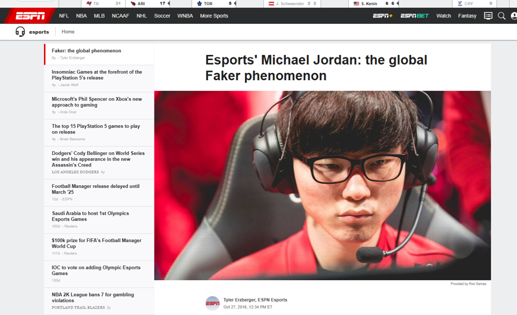Click the Maple Leafs logo in the scoreboard
This screenshot has height=315, width=517.
(199, 4)
